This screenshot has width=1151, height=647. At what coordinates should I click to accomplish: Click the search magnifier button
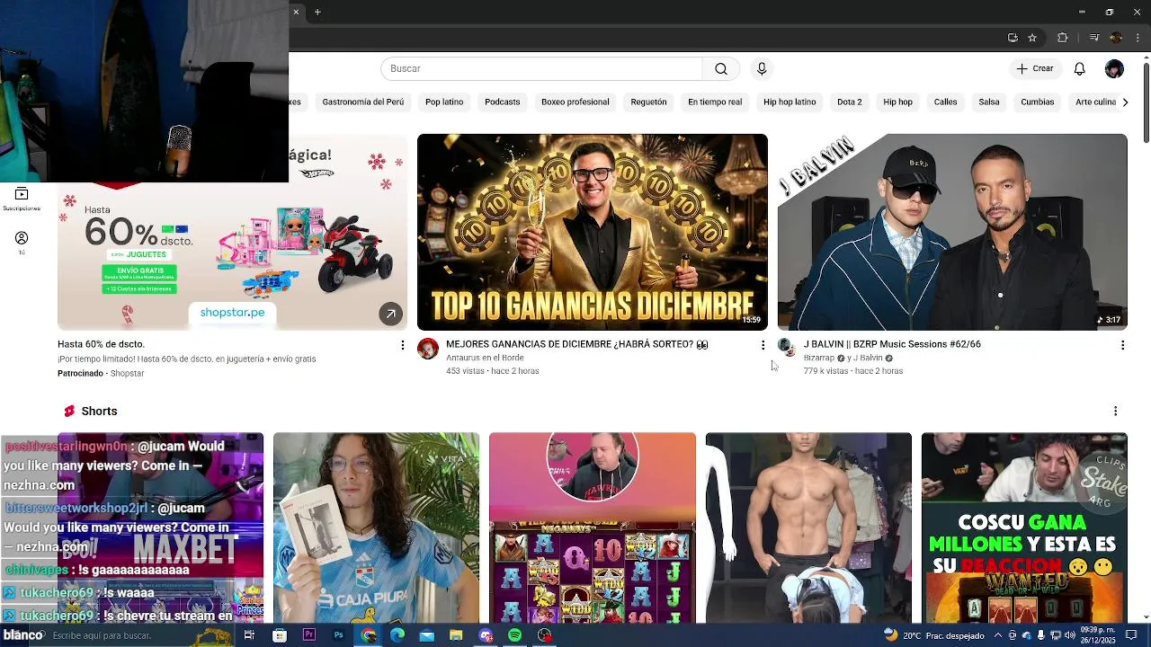(x=721, y=69)
